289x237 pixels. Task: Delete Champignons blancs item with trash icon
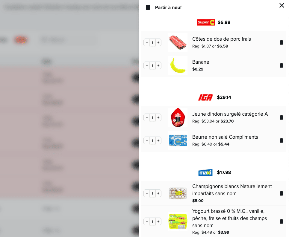point(281,193)
